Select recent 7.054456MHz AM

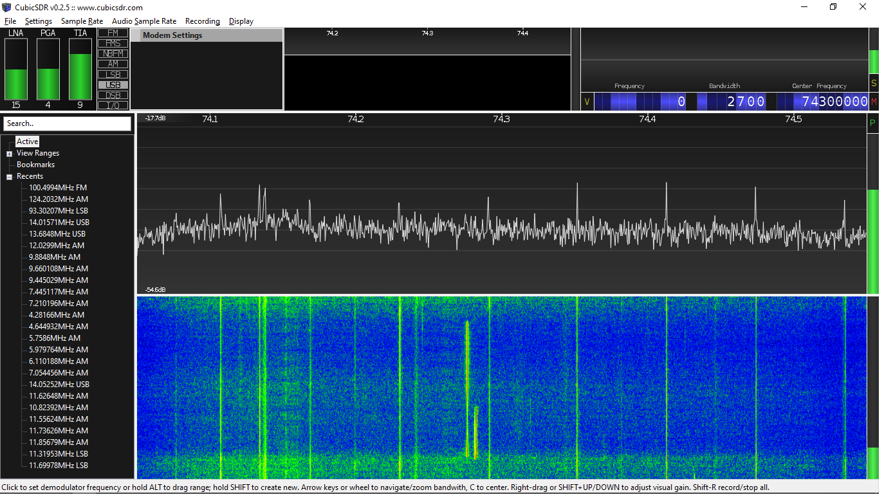click(59, 373)
